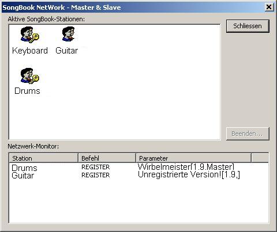Select the Keyboard station icon
The width and height of the screenshot is (277, 232).
coord(29,35)
